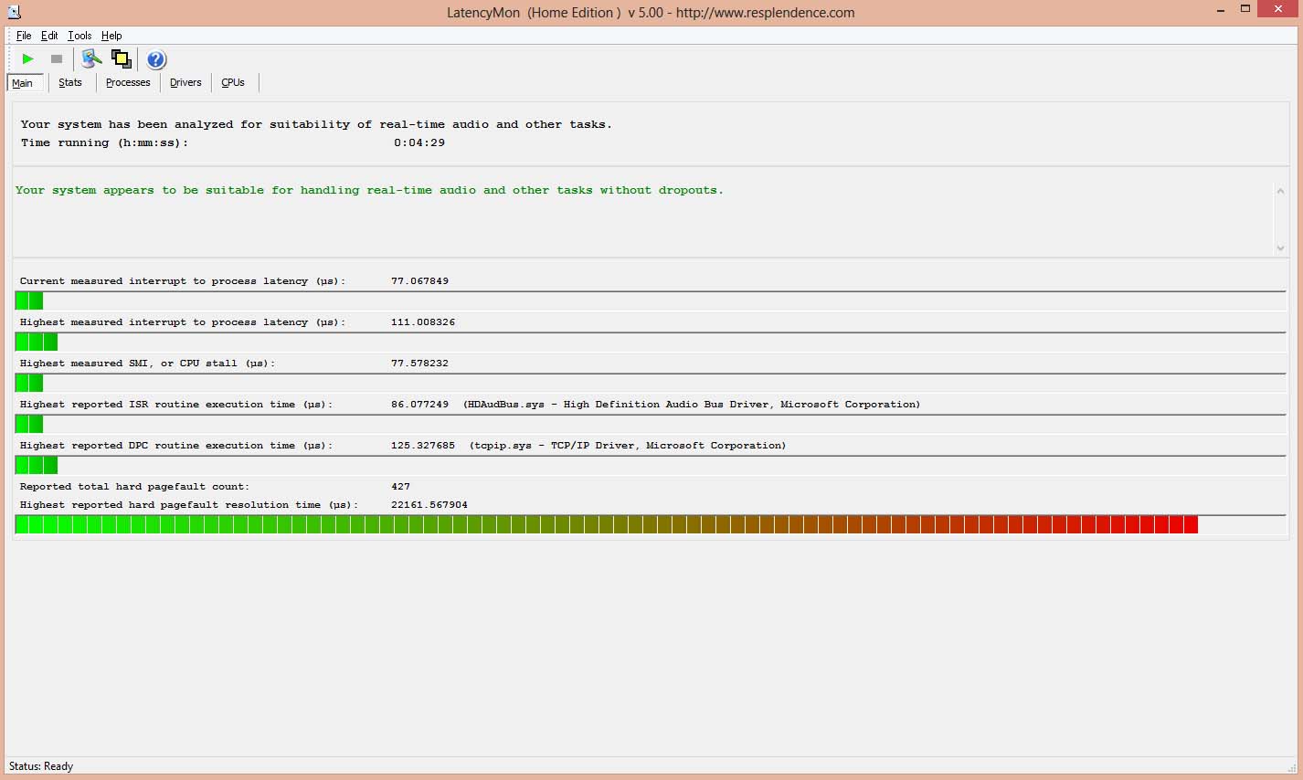
Task: Switch to the Main tab
Action: click(x=23, y=83)
